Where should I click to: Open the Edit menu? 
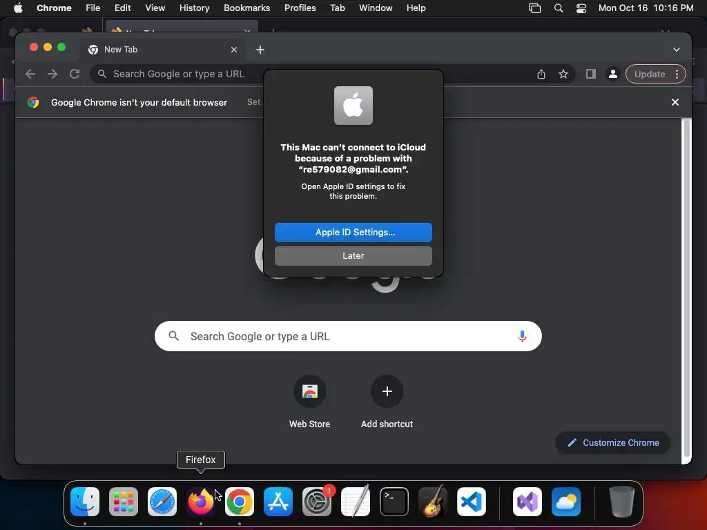pos(122,8)
